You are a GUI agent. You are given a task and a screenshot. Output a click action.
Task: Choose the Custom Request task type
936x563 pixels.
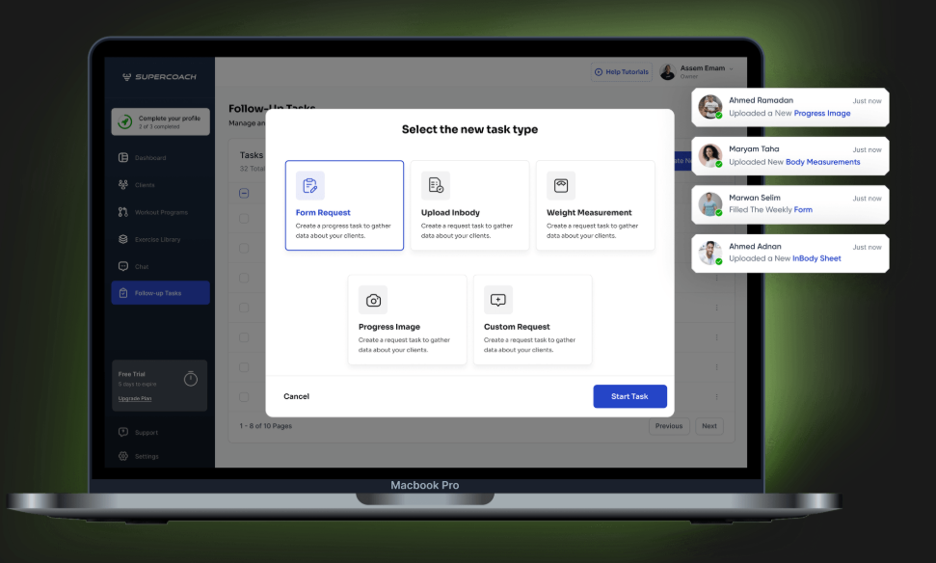[x=532, y=319]
